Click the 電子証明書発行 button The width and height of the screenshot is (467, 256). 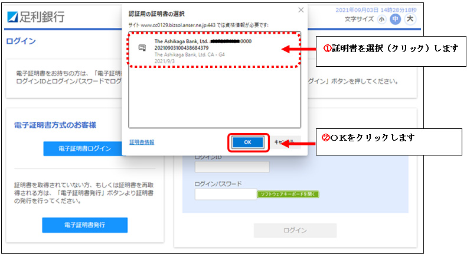(x=85, y=225)
